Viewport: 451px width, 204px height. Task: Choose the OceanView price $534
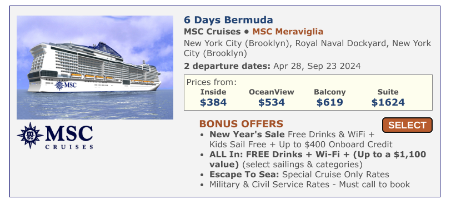pyautogui.click(x=271, y=102)
